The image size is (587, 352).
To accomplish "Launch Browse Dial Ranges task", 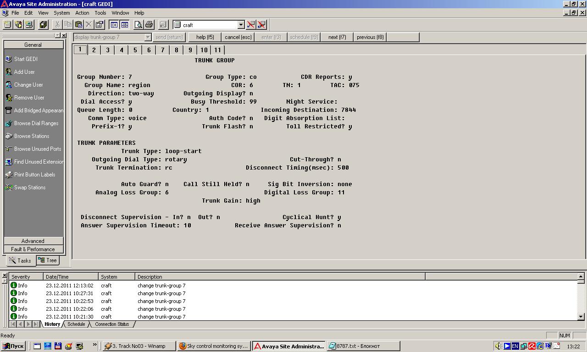I will click(32, 123).
